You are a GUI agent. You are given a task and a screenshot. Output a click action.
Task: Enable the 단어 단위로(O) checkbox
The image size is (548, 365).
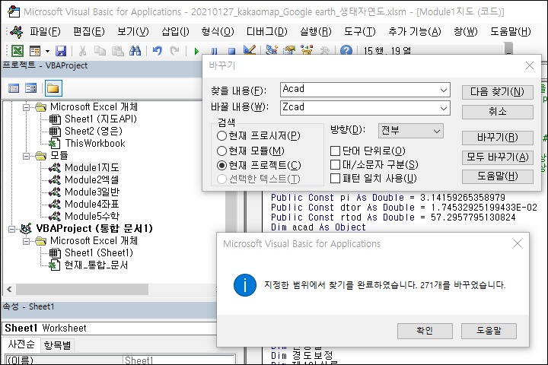tap(335, 151)
